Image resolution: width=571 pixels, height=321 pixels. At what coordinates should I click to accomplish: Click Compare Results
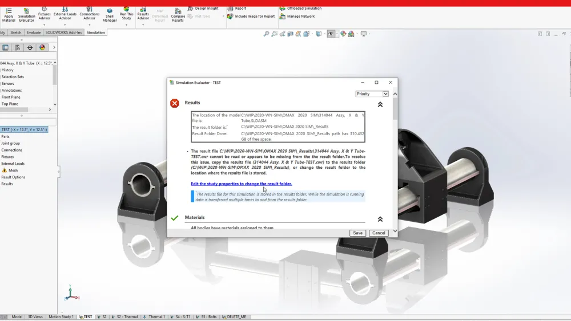click(x=178, y=15)
